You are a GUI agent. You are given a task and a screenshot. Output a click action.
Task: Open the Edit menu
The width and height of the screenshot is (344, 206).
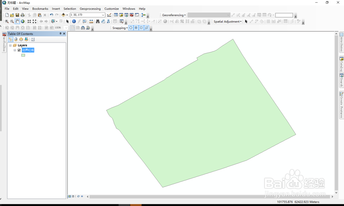(x=15, y=9)
